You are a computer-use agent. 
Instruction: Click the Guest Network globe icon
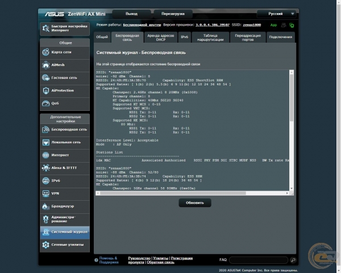pos(45,78)
